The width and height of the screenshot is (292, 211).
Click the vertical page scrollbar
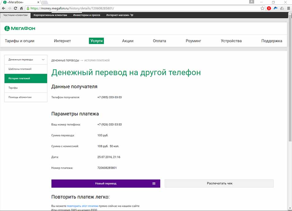[x=290, y=78]
